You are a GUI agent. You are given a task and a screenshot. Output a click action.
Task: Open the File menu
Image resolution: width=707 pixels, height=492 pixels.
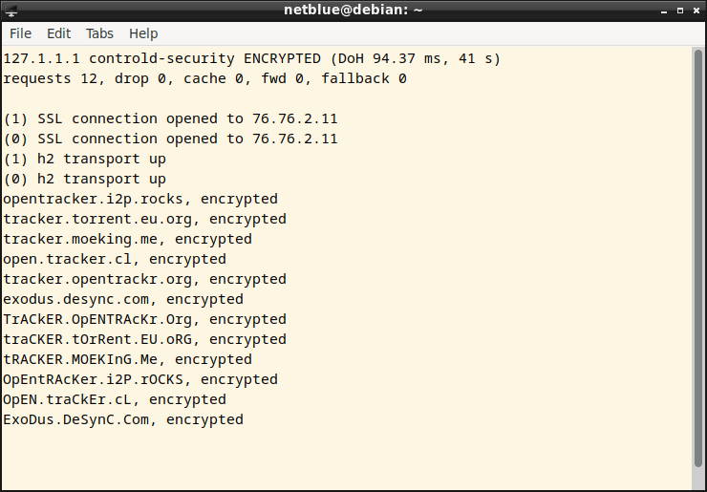tap(20, 33)
